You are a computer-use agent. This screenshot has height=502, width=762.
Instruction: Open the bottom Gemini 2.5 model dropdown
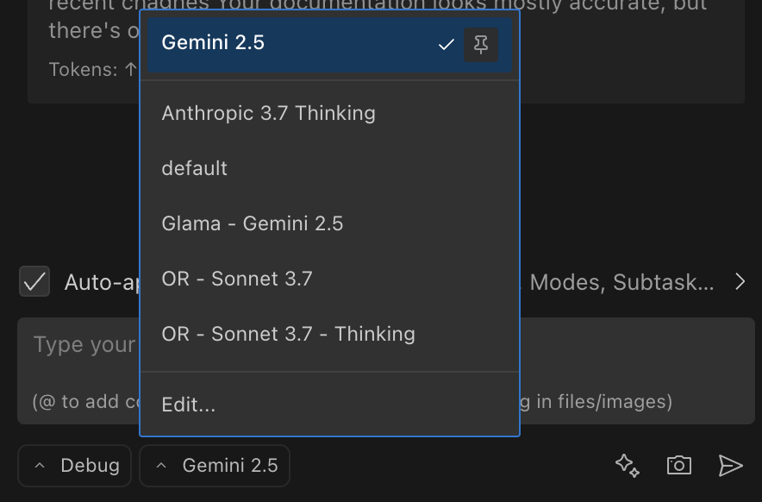coord(214,465)
